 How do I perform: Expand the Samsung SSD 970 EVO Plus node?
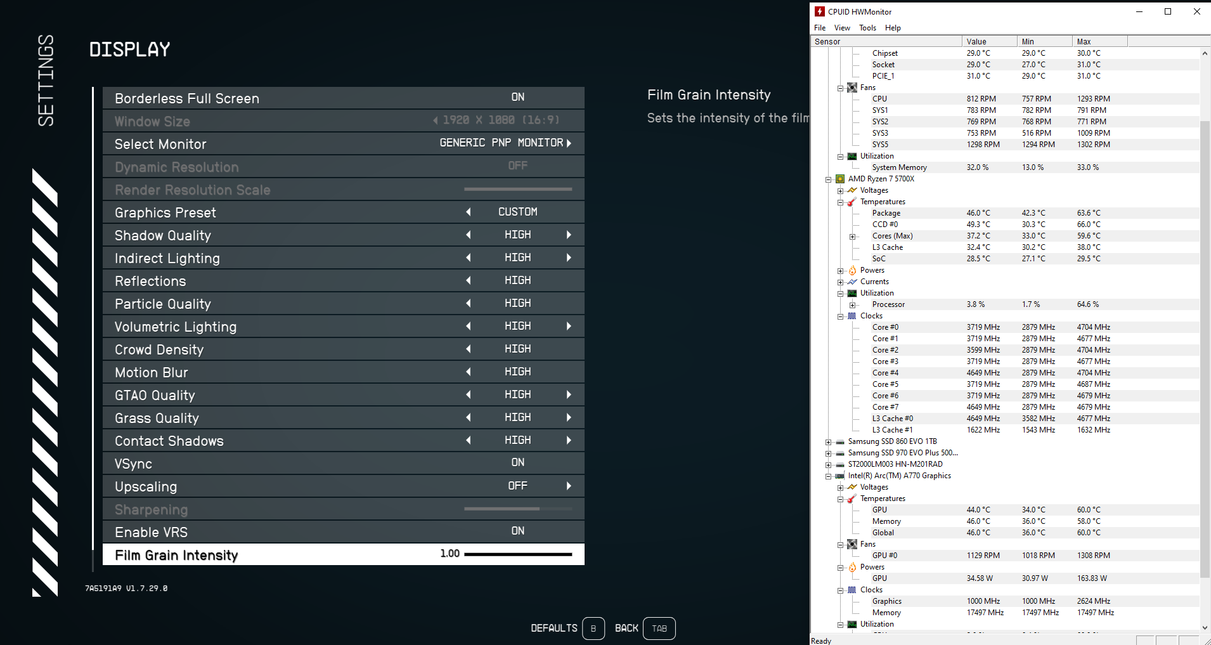(x=828, y=453)
